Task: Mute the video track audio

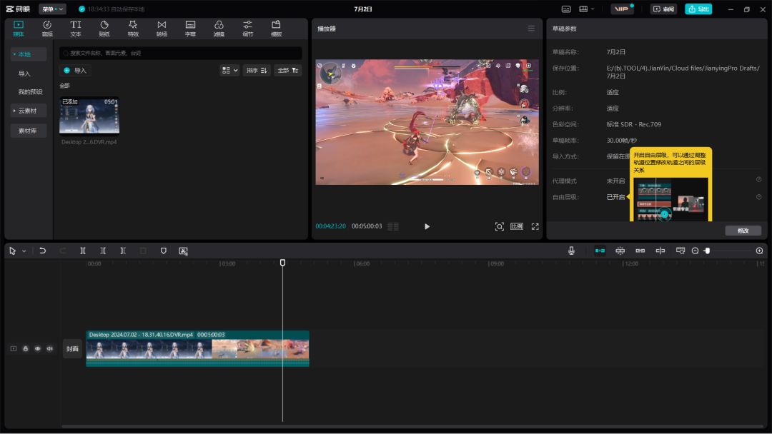Action: click(x=49, y=348)
